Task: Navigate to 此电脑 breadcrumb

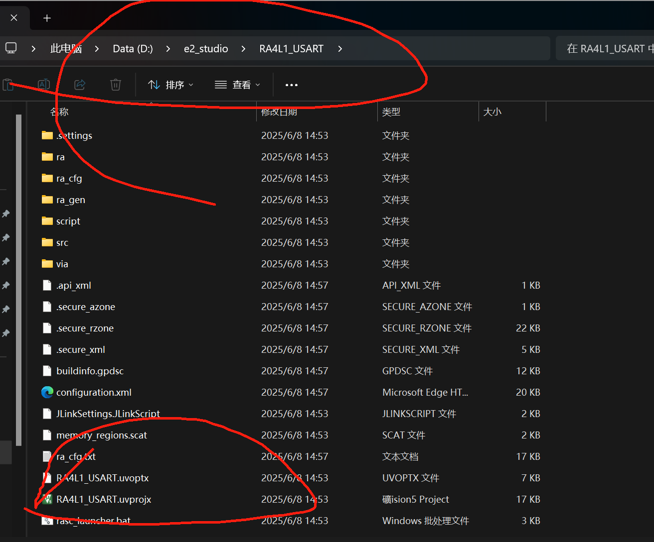Action: pyautogui.click(x=66, y=49)
